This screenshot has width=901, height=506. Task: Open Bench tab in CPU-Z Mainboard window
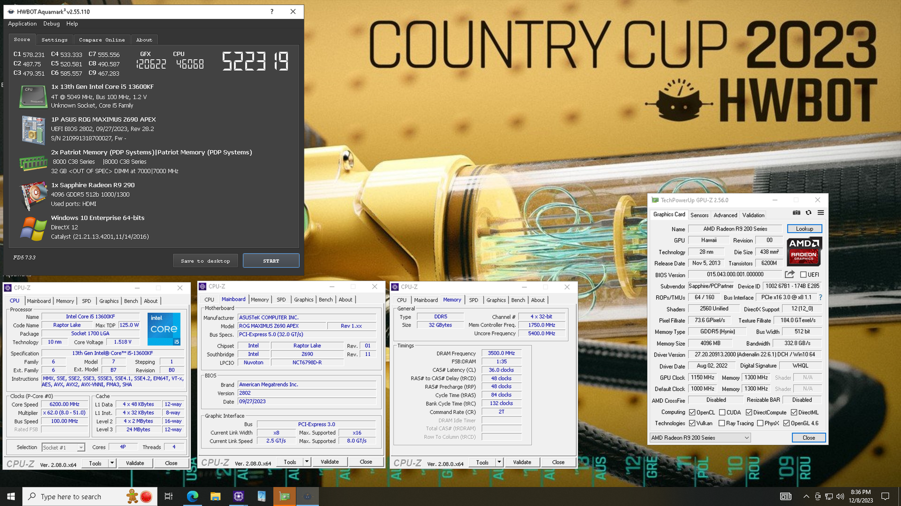point(326,300)
